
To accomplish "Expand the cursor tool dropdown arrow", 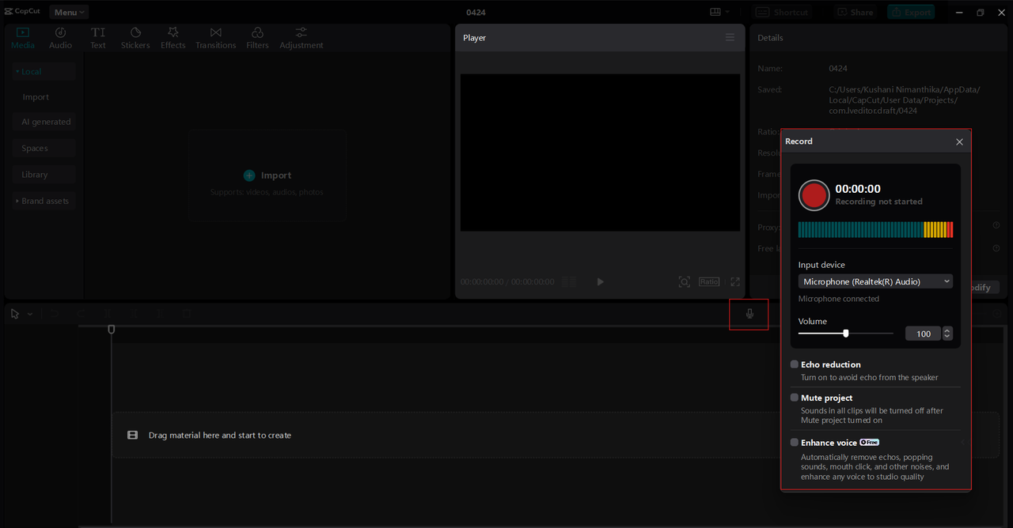I will [30, 315].
